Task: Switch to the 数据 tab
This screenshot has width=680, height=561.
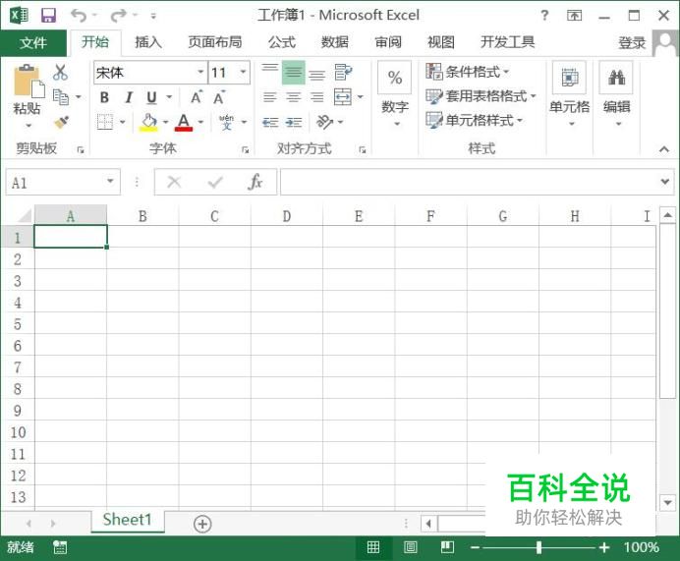Action: point(335,42)
